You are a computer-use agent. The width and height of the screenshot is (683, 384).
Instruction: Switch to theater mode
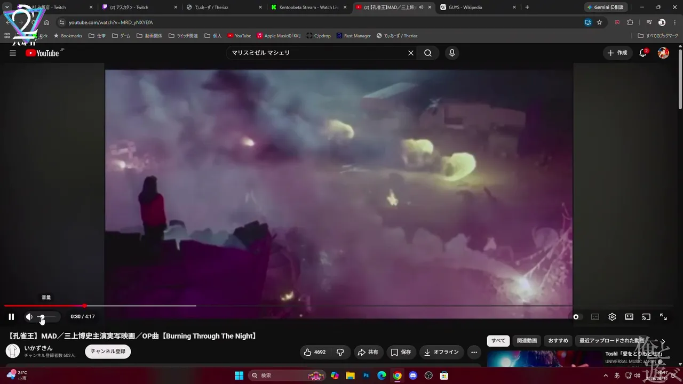click(x=629, y=317)
